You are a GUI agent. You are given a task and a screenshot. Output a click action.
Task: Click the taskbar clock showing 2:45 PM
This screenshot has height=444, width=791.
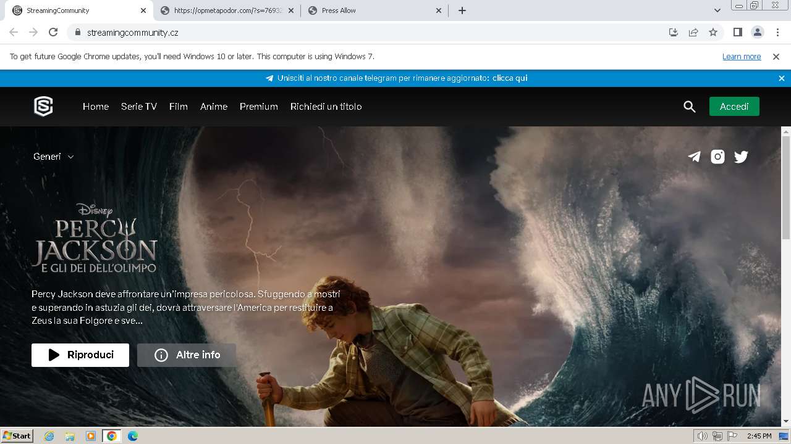759,436
